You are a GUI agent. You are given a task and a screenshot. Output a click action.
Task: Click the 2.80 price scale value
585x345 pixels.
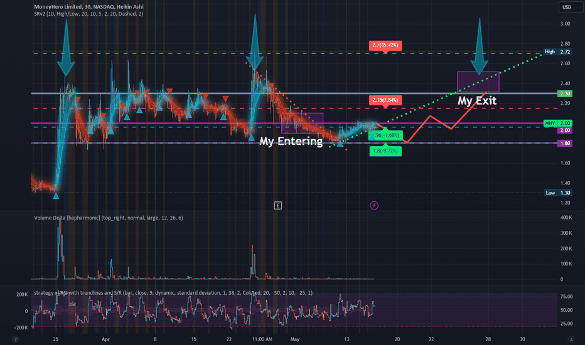coord(565,44)
